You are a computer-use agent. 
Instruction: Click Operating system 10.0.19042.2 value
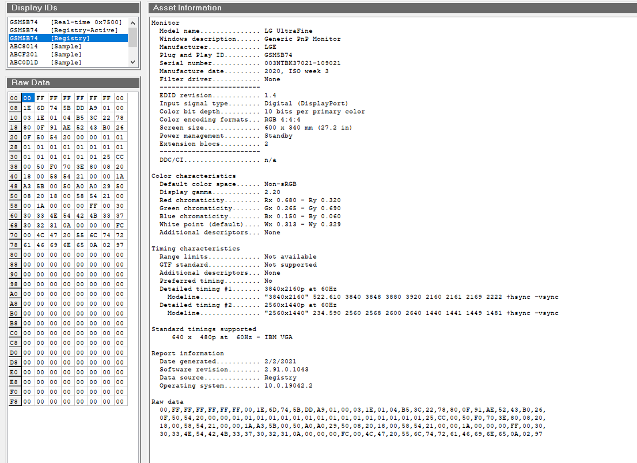click(x=289, y=386)
